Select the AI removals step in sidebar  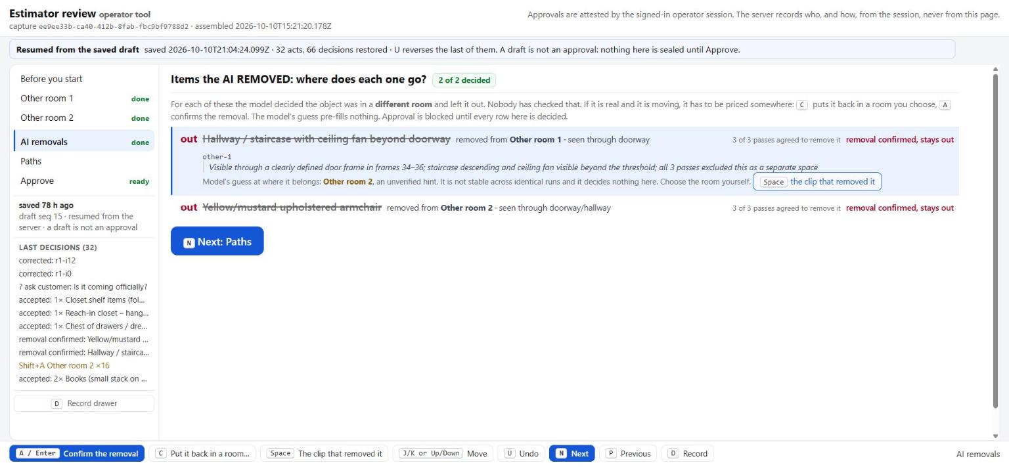coord(84,142)
